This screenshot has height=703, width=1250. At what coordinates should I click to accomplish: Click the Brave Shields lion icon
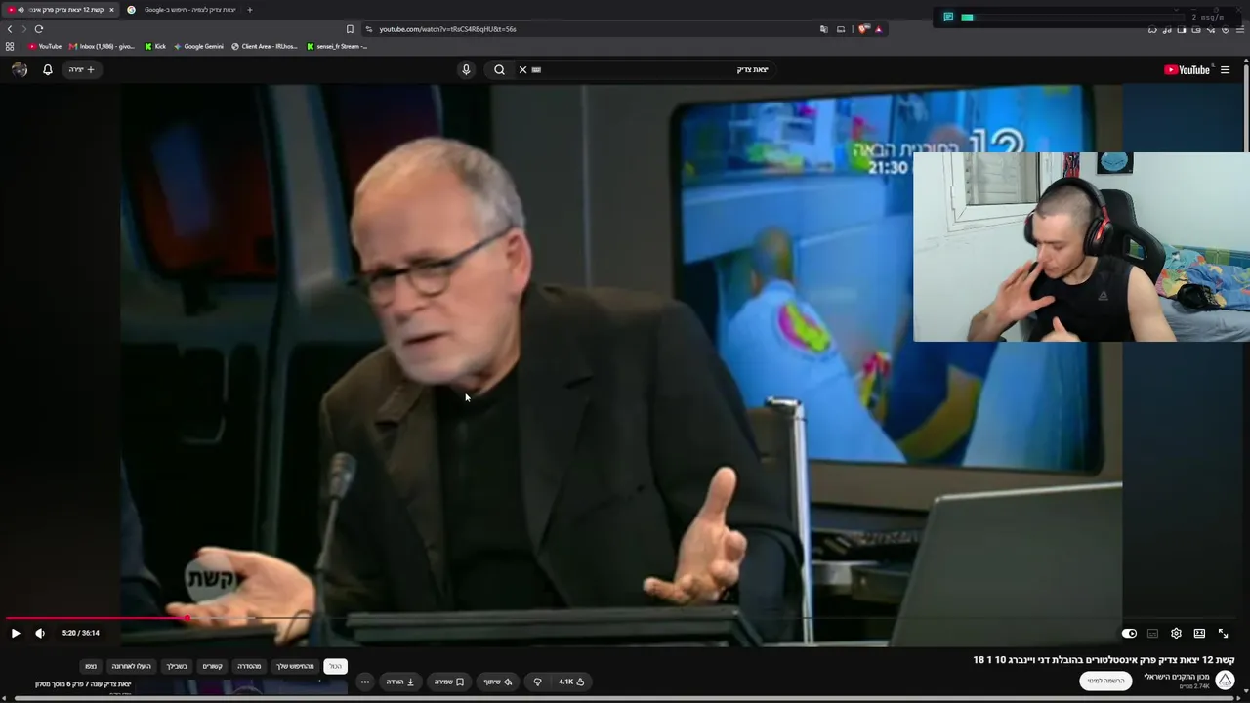(x=863, y=29)
